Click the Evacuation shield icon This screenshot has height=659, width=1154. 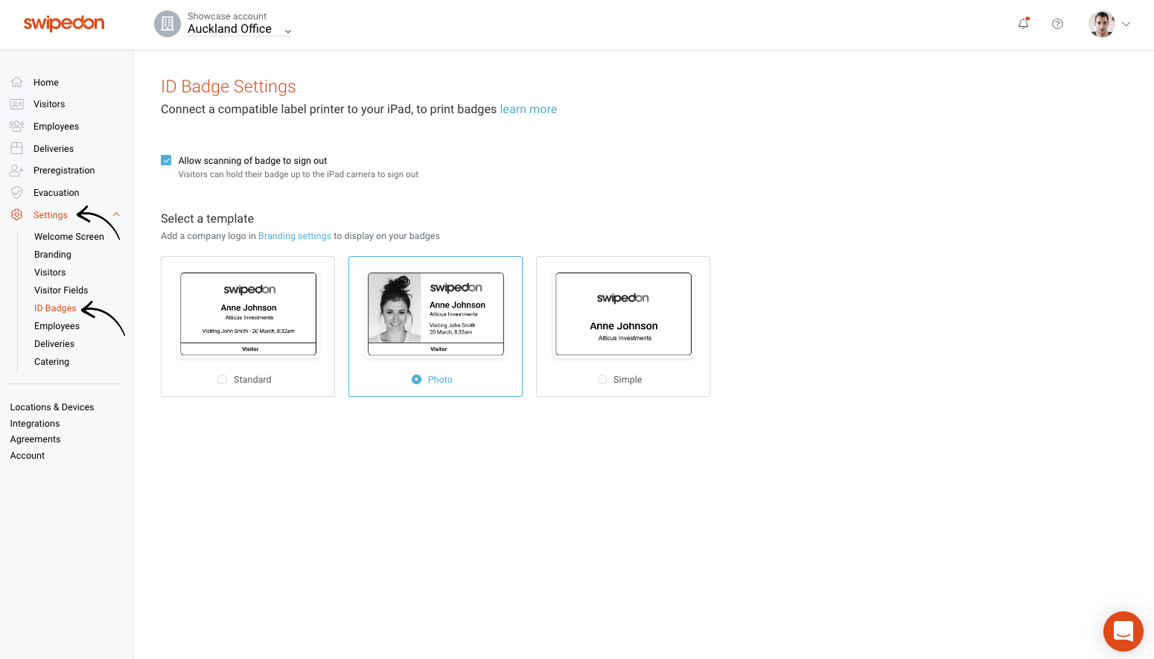pyautogui.click(x=16, y=193)
